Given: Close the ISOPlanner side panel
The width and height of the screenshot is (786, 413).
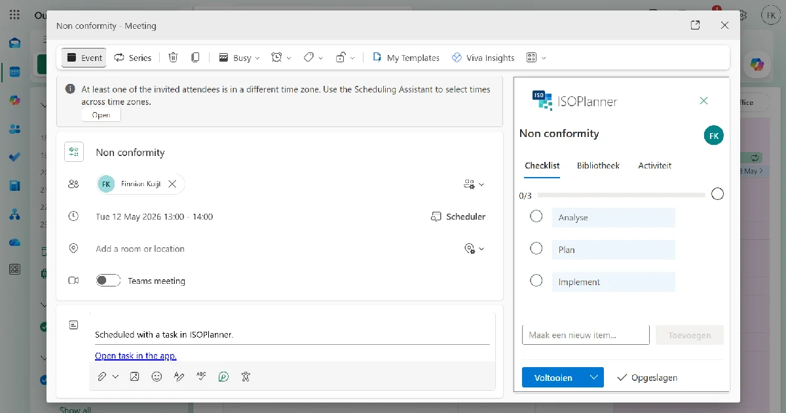Looking at the screenshot, I should point(703,100).
